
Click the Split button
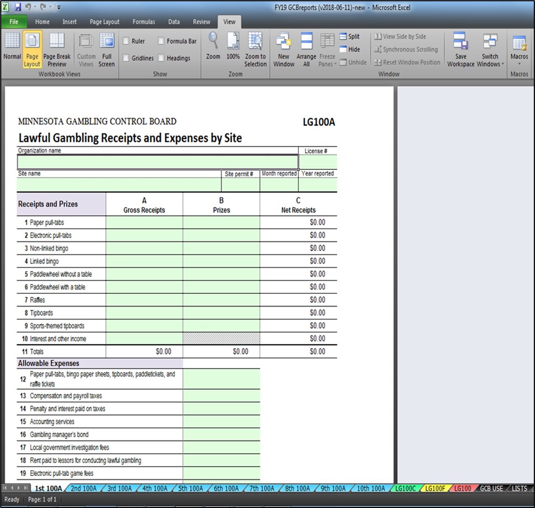pos(349,37)
